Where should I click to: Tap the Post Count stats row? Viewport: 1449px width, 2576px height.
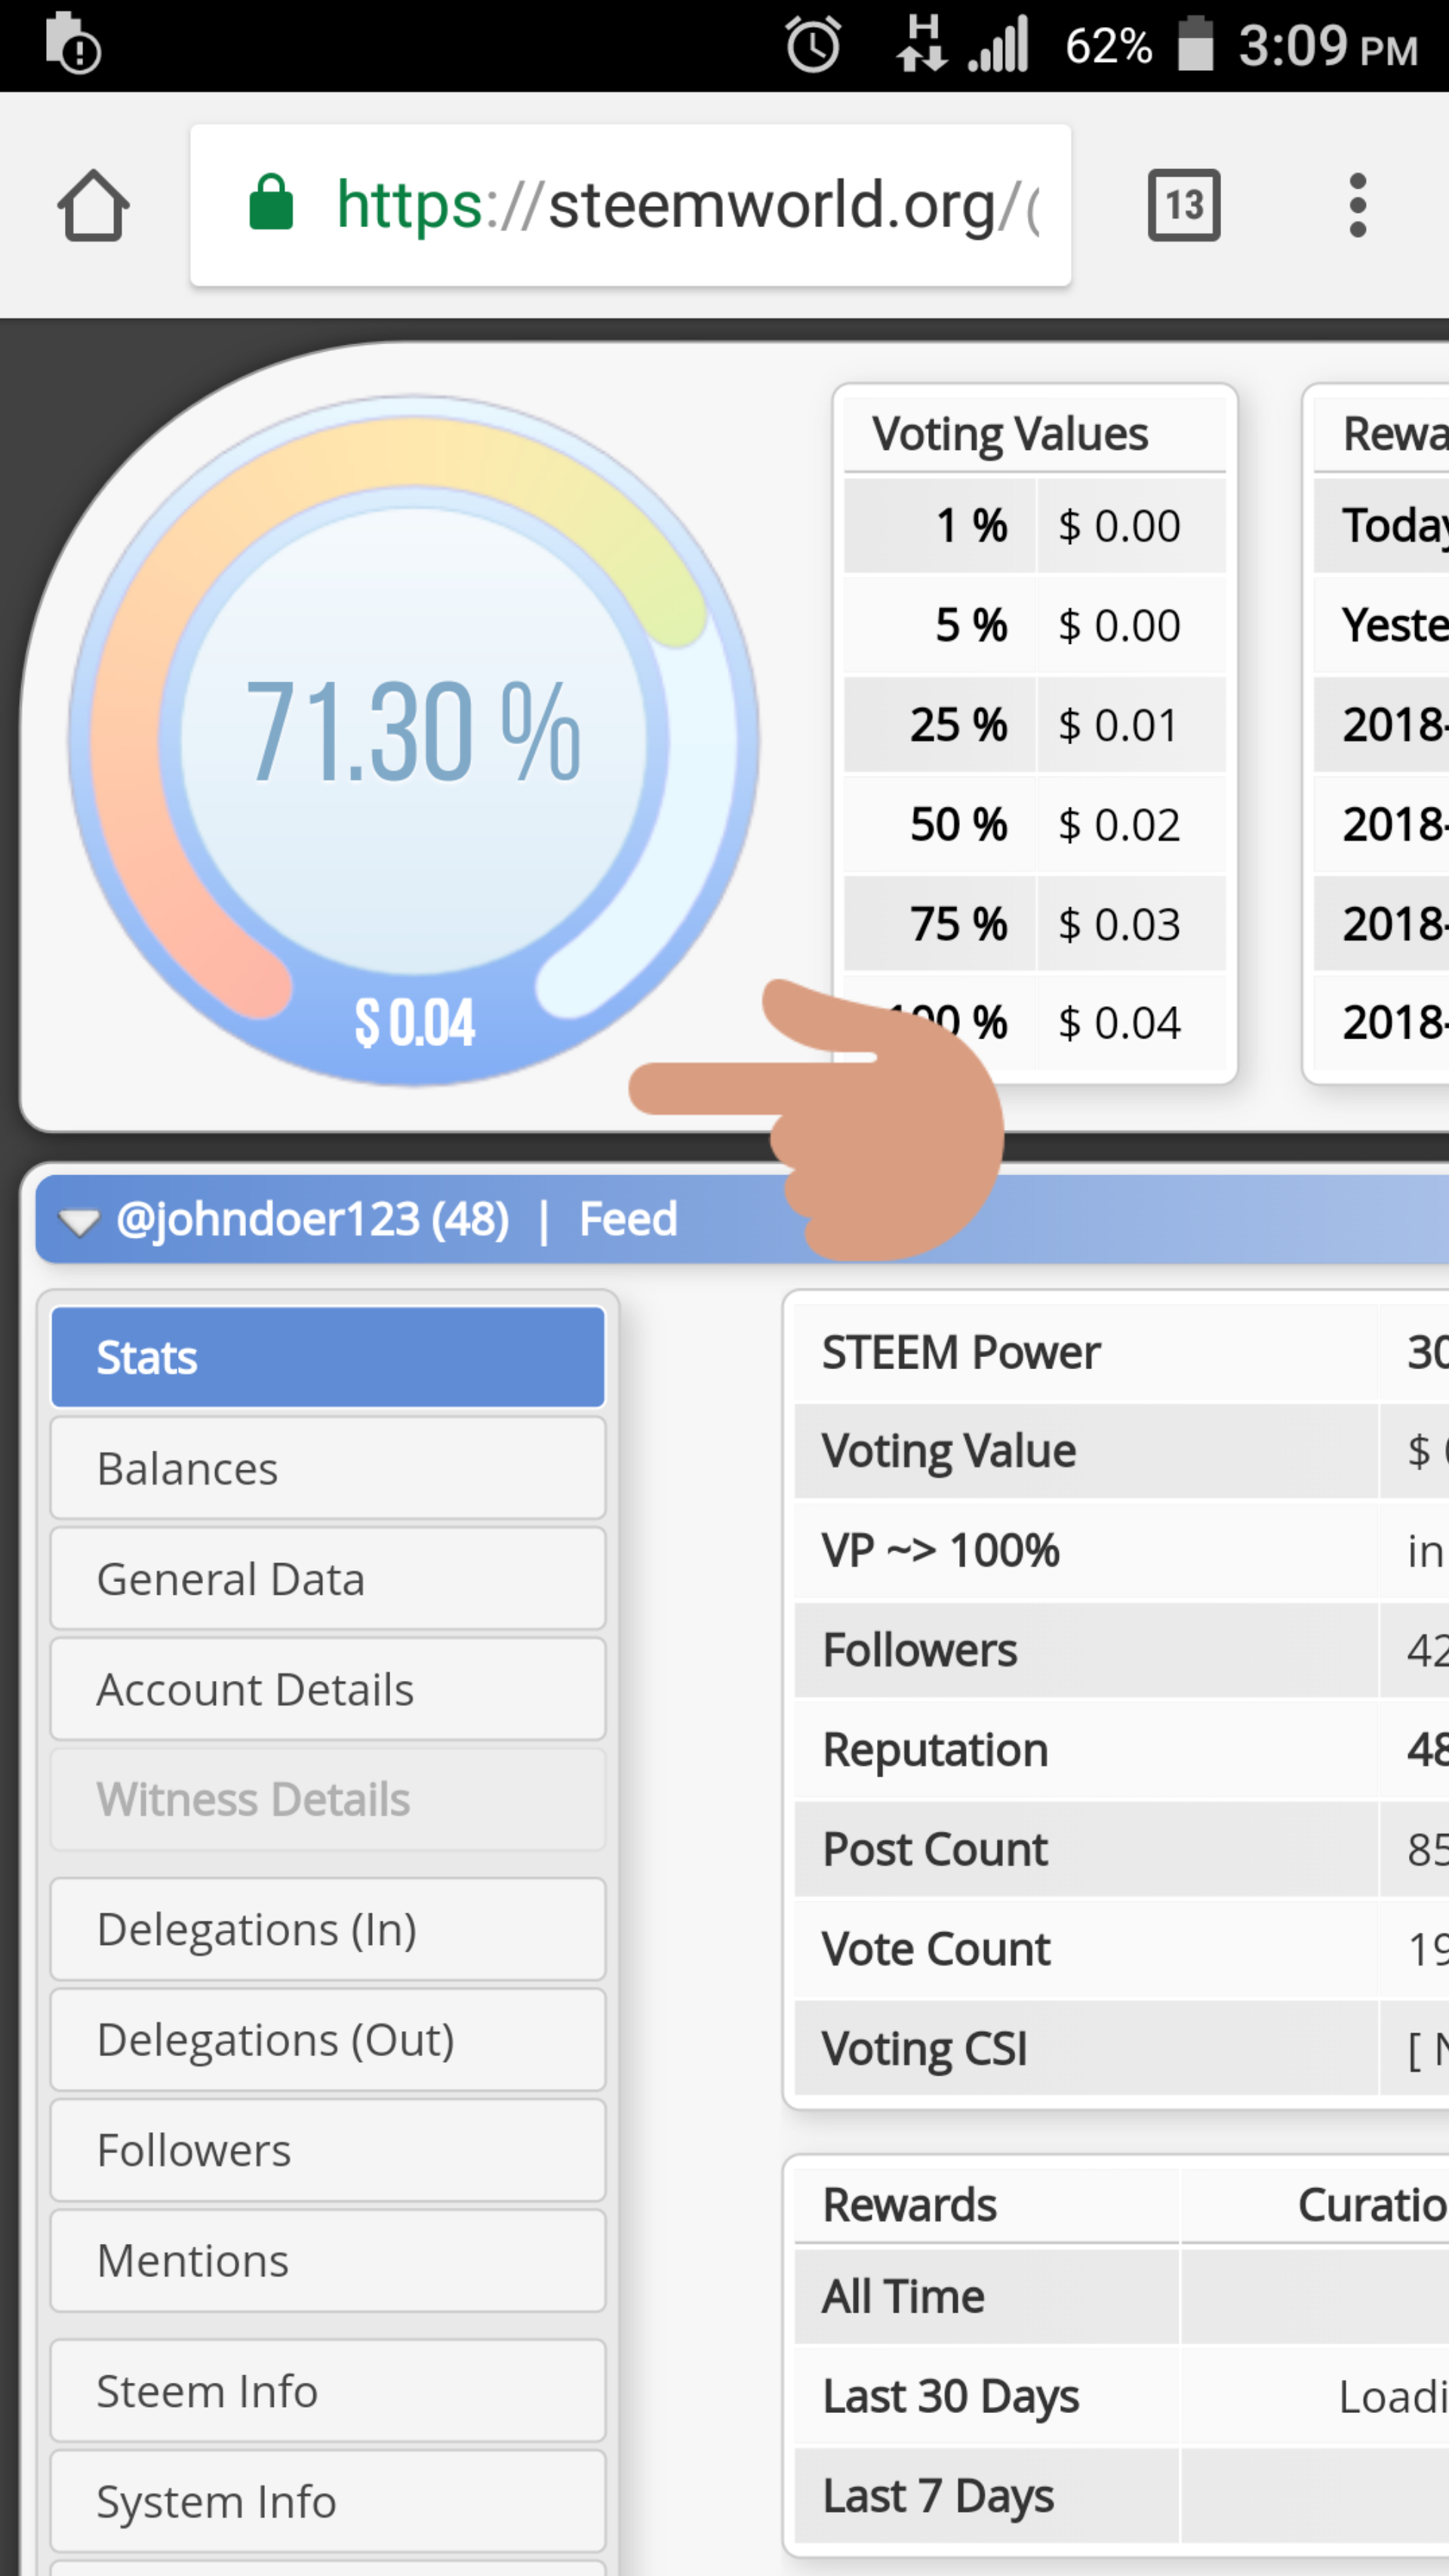[1122, 1849]
